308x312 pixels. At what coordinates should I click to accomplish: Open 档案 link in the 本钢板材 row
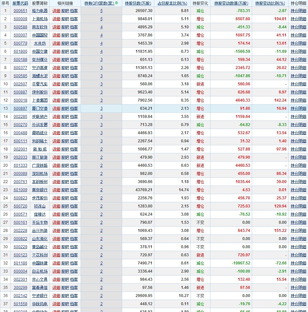point(74,182)
